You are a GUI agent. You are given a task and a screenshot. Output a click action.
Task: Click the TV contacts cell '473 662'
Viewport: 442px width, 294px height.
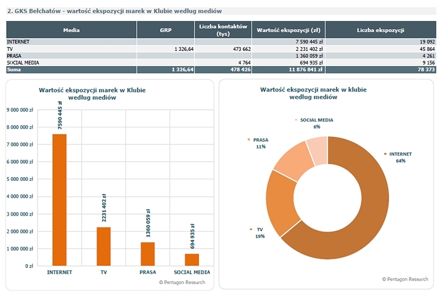[241, 49]
